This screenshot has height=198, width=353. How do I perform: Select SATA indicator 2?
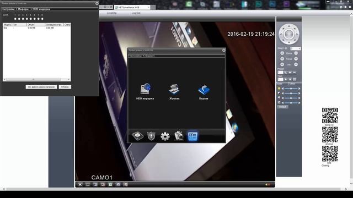coord(19,19)
